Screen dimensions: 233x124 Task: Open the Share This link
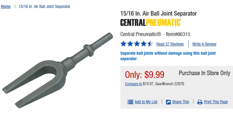pos(181,102)
